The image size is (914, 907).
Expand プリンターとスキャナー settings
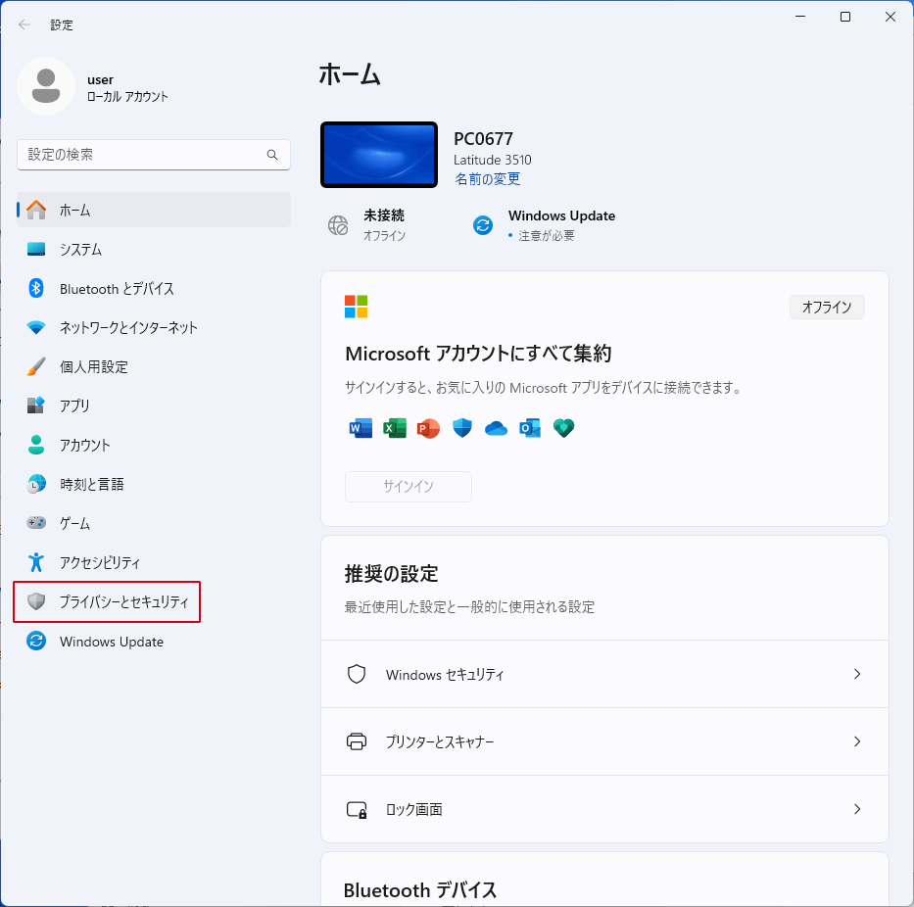(604, 741)
